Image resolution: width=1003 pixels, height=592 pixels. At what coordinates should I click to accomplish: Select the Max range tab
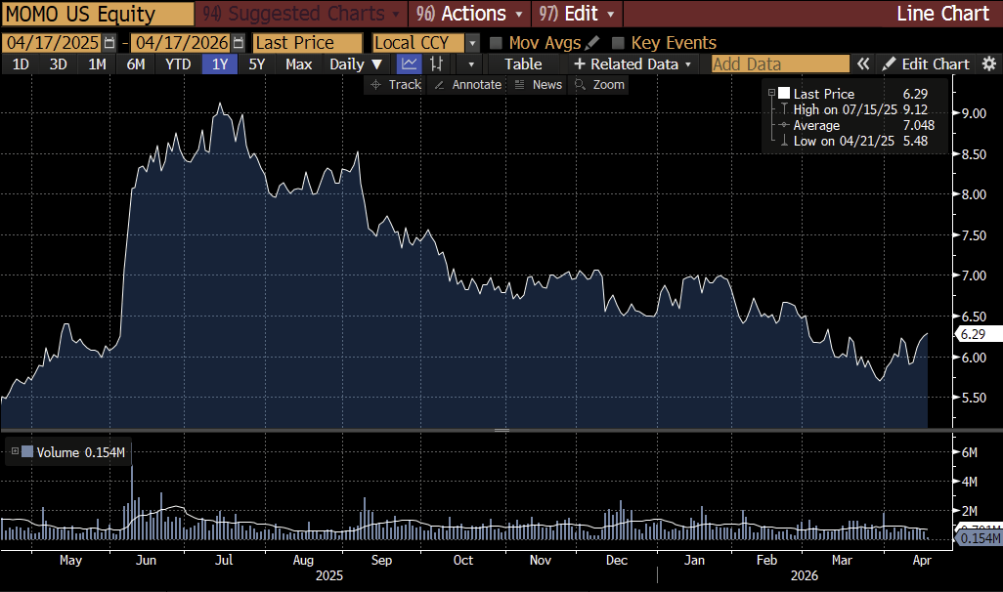[299, 63]
